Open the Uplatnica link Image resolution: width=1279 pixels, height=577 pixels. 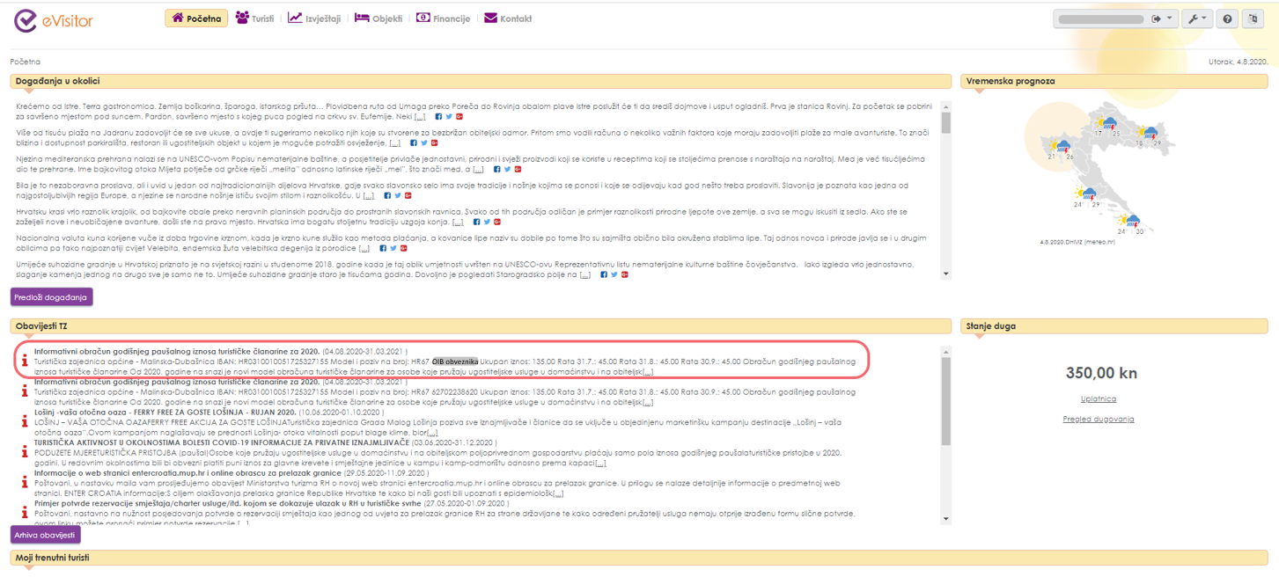click(x=1098, y=399)
